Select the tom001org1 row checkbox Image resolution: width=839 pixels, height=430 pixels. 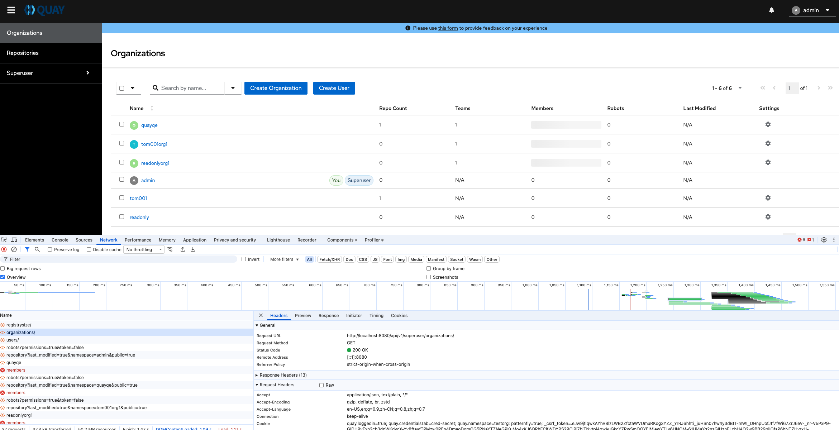[x=121, y=143]
